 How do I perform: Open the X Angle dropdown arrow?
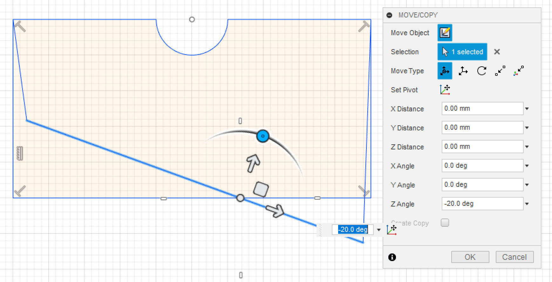(527, 166)
